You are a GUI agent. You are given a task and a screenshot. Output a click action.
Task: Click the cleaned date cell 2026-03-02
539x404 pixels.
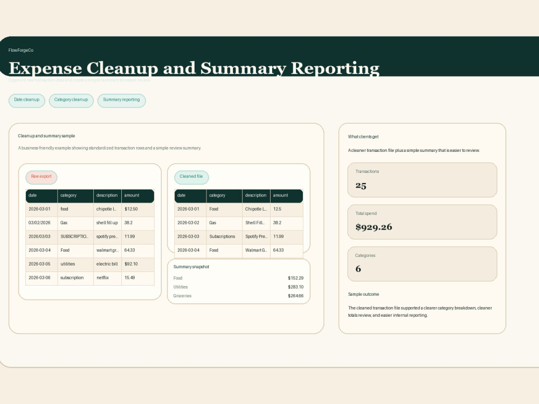pos(190,224)
